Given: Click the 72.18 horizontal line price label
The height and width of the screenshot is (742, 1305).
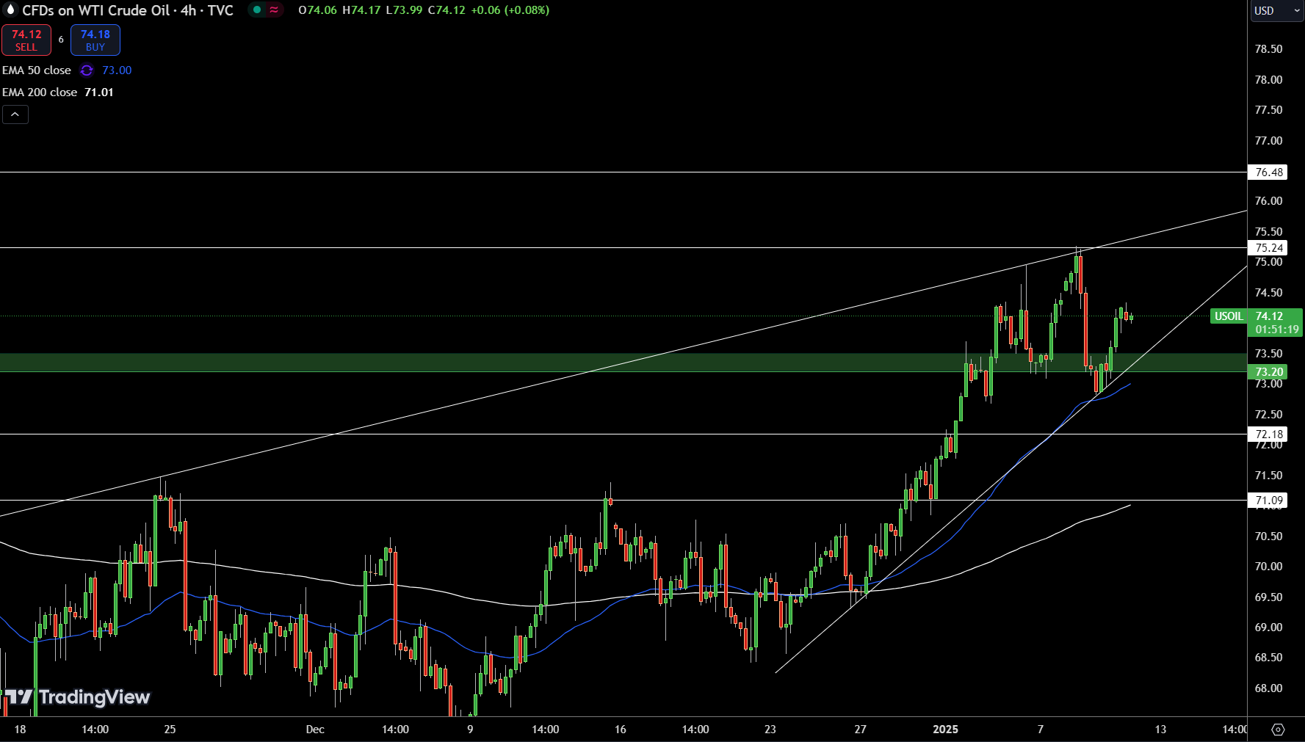Looking at the screenshot, I should tap(1268, 434).
